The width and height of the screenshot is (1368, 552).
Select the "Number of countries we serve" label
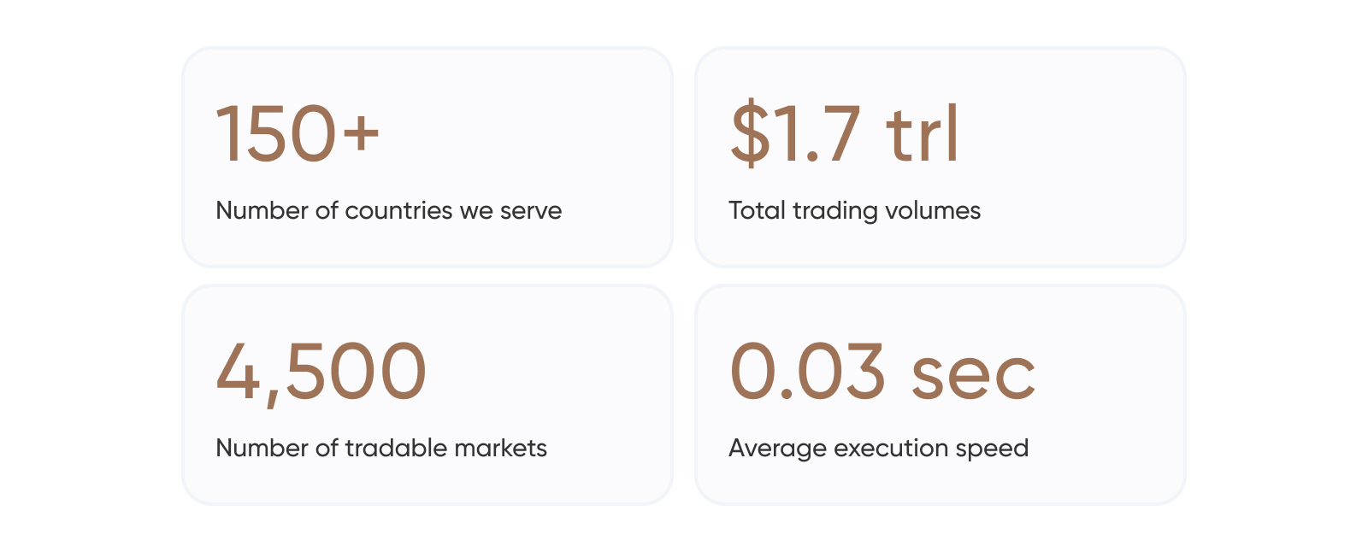coord(388,210)
